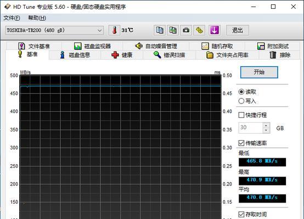
Task: Open the 帮助(H) menu
Action: [x=37, y=18]
